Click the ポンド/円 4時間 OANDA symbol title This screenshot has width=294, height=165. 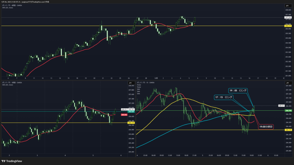pyautogui.click(x=11, y=5)
